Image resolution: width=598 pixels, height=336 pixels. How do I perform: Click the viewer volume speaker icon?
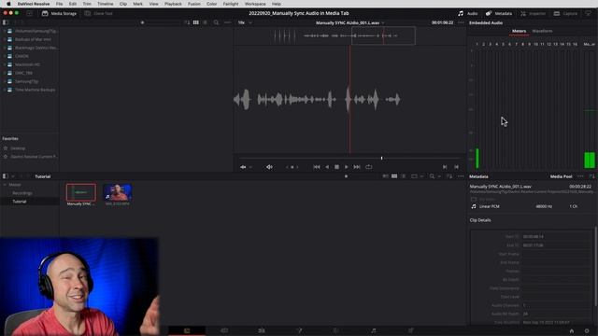click(x=269, y=167)
